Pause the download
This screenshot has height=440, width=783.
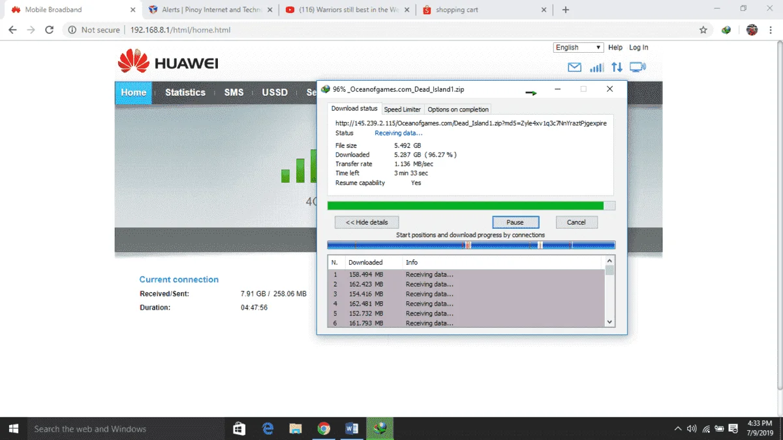[515, 222]
